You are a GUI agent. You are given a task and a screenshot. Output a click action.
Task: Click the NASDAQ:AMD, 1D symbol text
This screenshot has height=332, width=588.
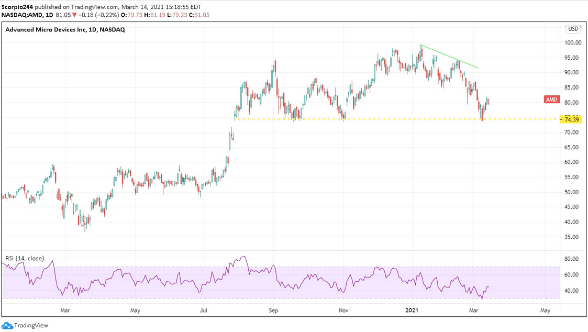27,15
